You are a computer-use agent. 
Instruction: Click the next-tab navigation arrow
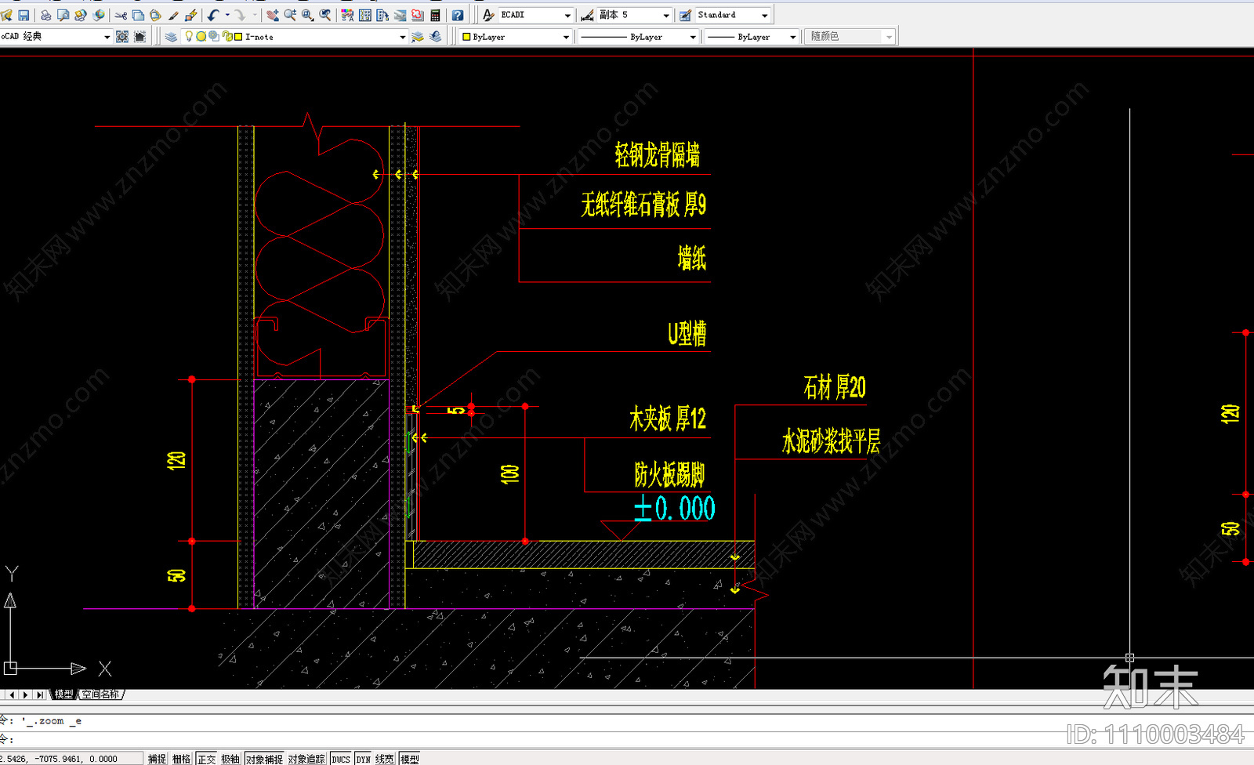point(26,694)
